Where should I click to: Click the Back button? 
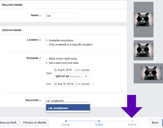coord(155,123)
